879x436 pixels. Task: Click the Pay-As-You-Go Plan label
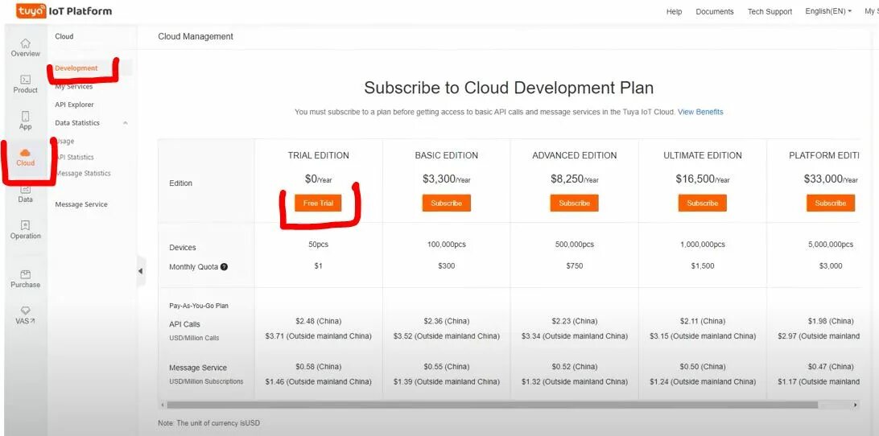point(199,306)
